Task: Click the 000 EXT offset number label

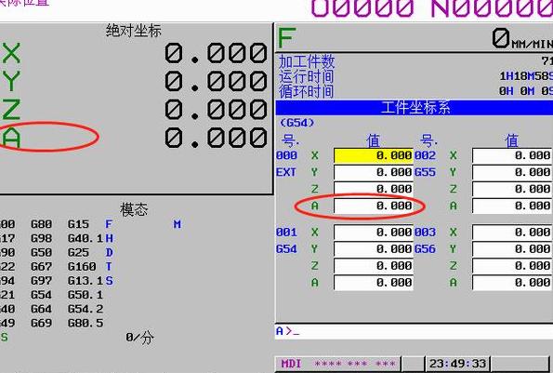Action: pos(286,155)
